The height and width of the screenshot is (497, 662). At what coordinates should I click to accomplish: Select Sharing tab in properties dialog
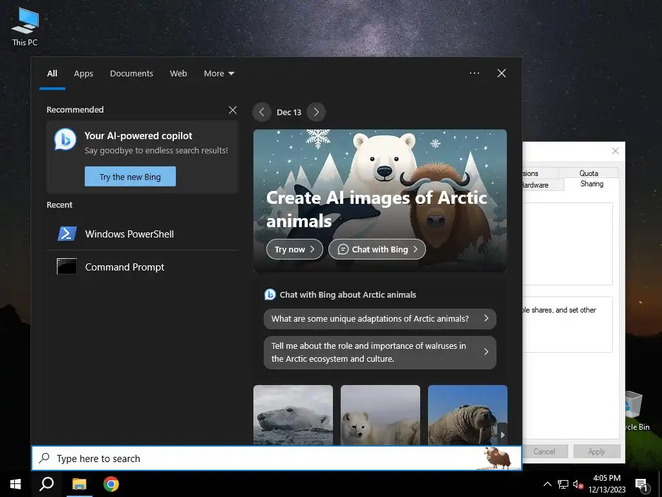click(x=592, y=184)
